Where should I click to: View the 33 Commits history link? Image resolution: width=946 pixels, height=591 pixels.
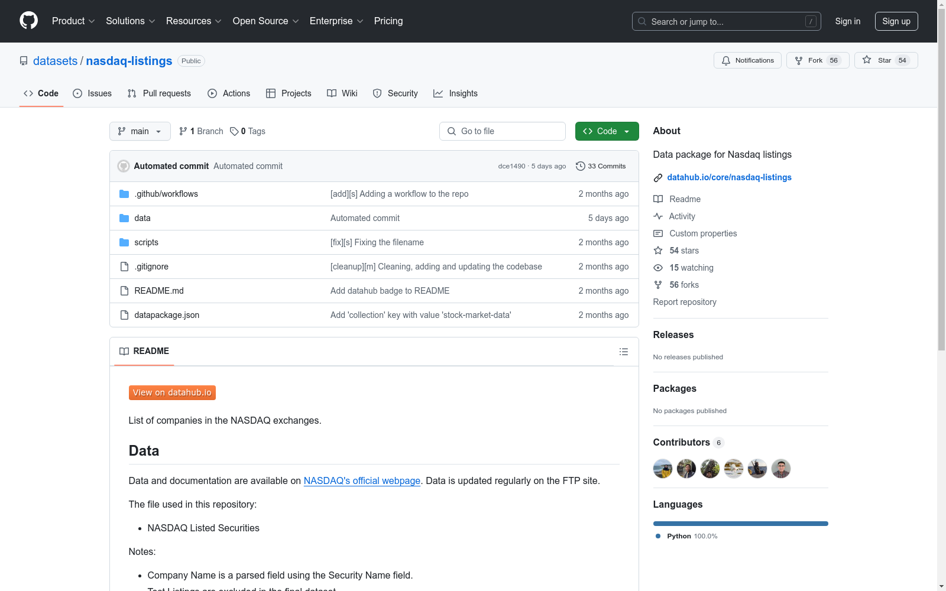pos(601,166)
